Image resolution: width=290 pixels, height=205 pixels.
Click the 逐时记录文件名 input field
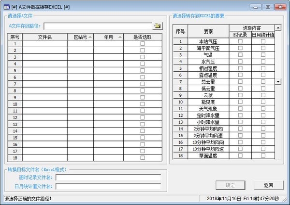108,178
